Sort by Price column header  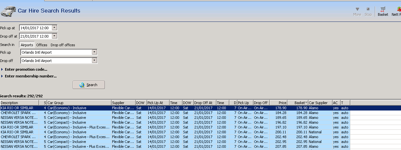click(x=278, y=103)
